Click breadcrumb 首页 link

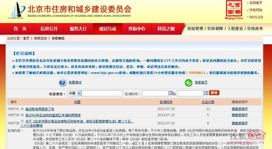26,38
